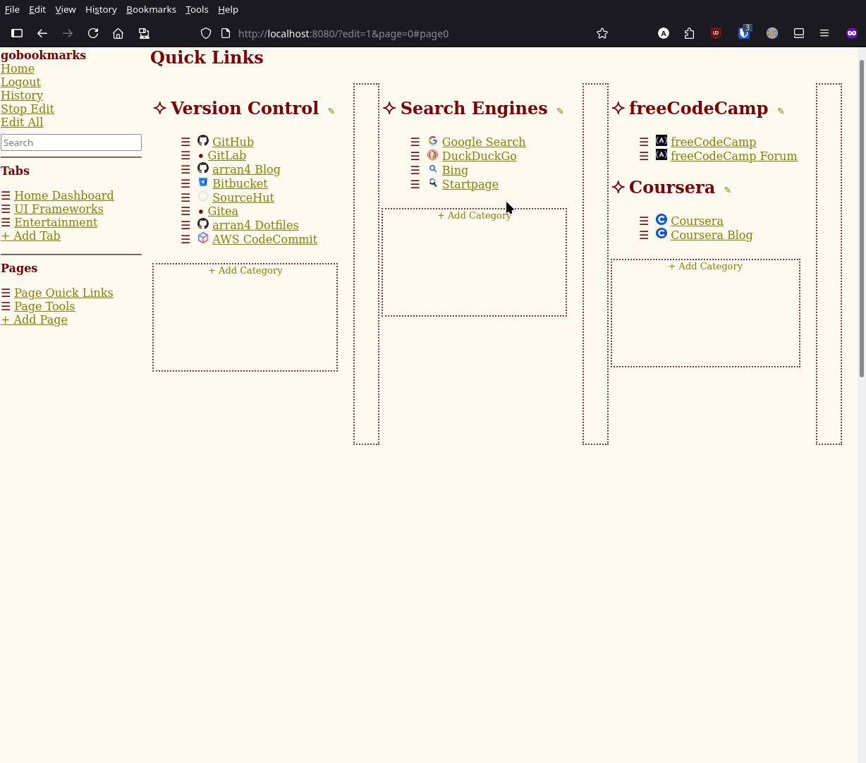The width and height of the screenshot is (866, 763).
Task: Open the Bing bookmark link
Action: pos(455,170)
